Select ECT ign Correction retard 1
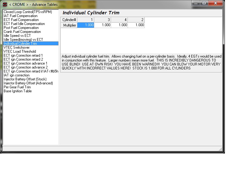 pos(23,55)
